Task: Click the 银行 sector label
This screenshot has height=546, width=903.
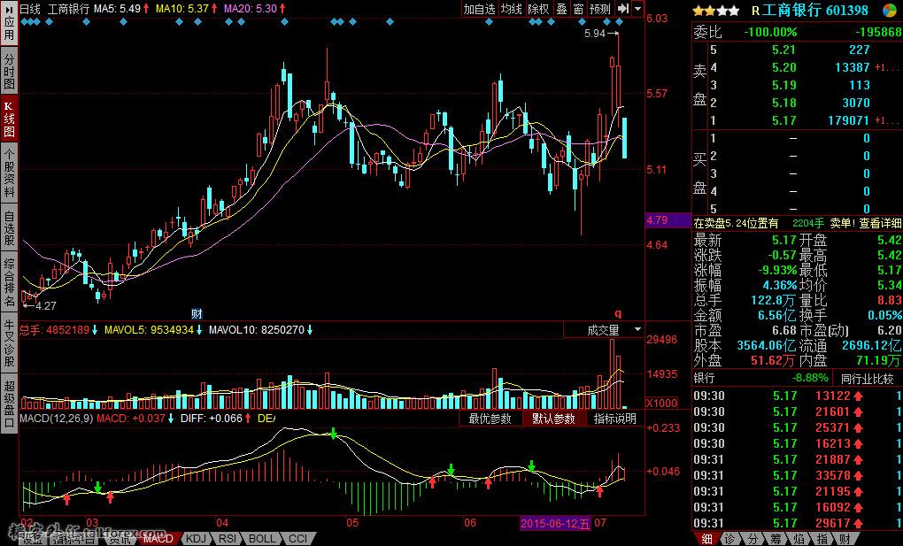Action: (x=705, y=378)
